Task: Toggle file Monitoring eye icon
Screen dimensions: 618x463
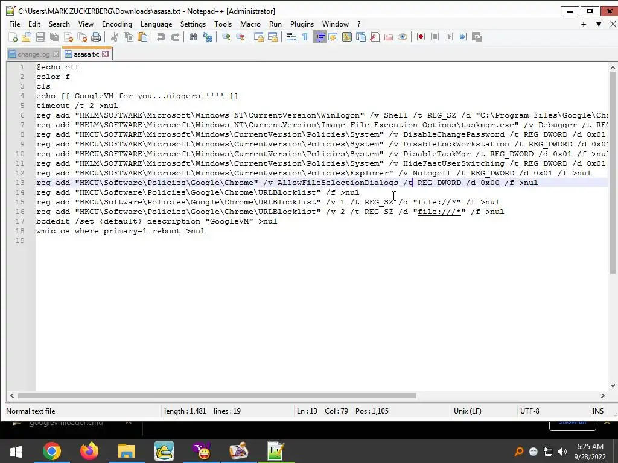Action: (x=403, y=37)
